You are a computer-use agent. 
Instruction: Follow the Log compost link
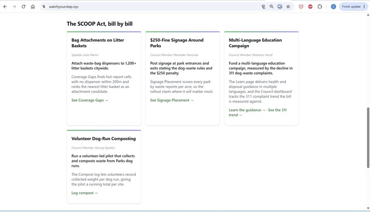(84, 193)
